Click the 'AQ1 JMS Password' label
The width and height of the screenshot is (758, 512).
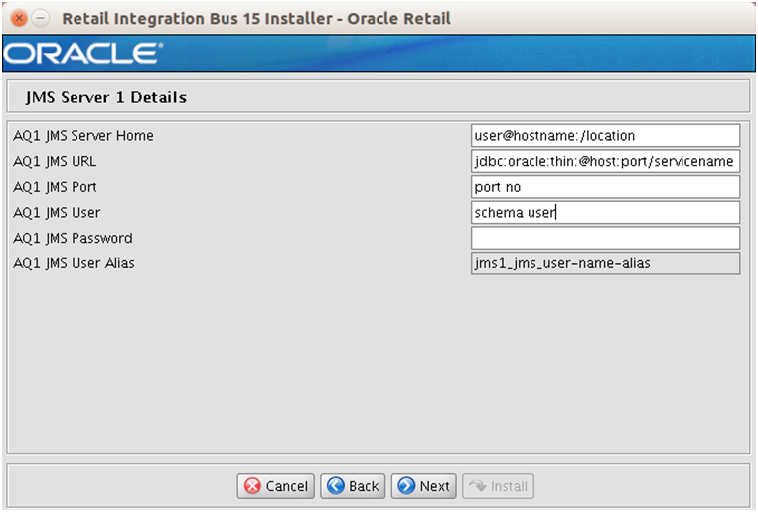73,238
